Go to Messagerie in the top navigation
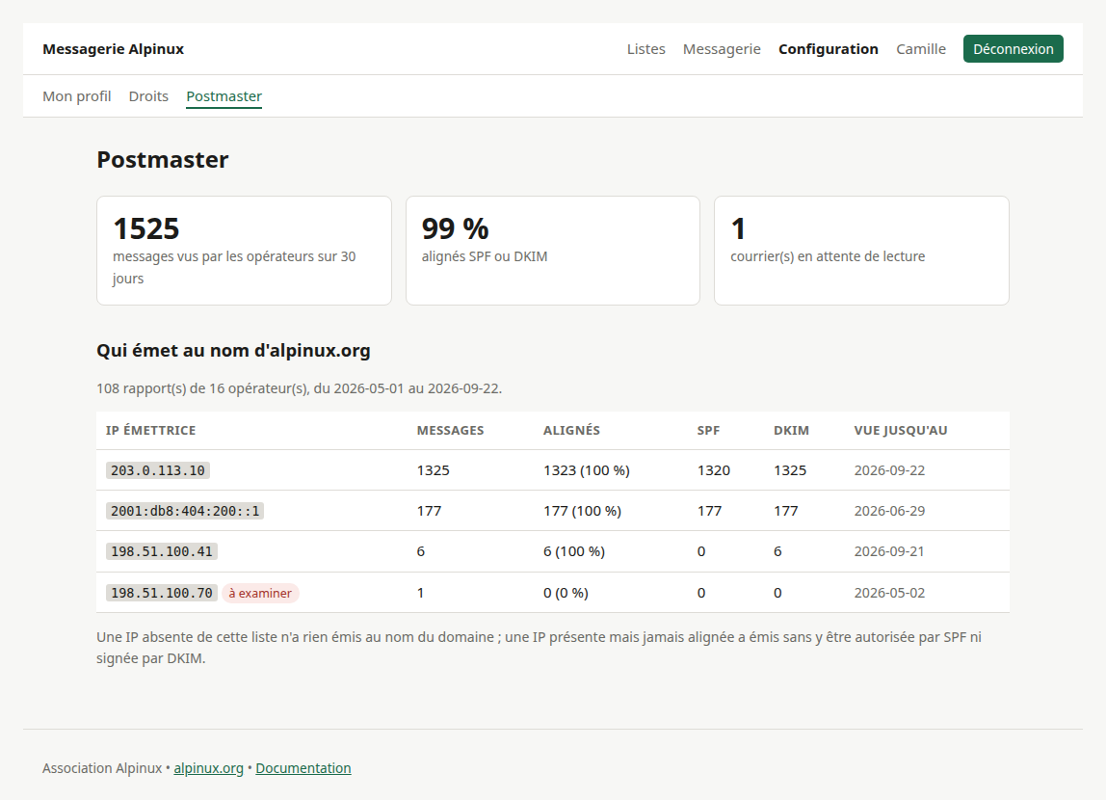 coord(722,49)
